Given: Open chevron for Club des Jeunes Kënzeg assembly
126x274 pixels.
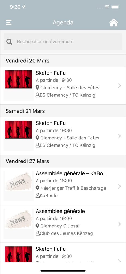Looking at the screenshot, I should coord(119,224).
